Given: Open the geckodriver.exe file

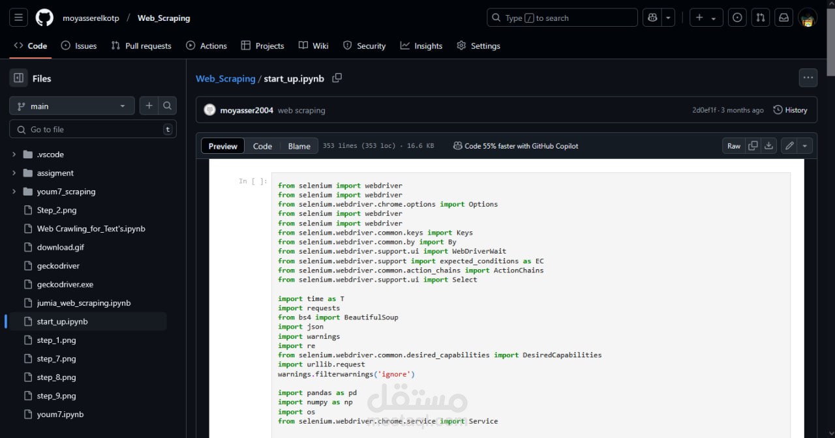Looking at the screenshot, I should pyautogui.click(x=65, y=284).
